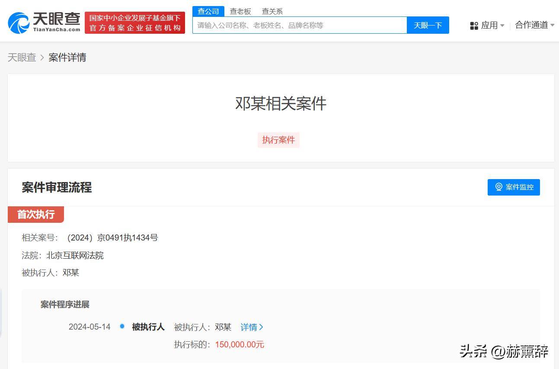Click the 案件监控 button
559x369 pixels.
514,187
